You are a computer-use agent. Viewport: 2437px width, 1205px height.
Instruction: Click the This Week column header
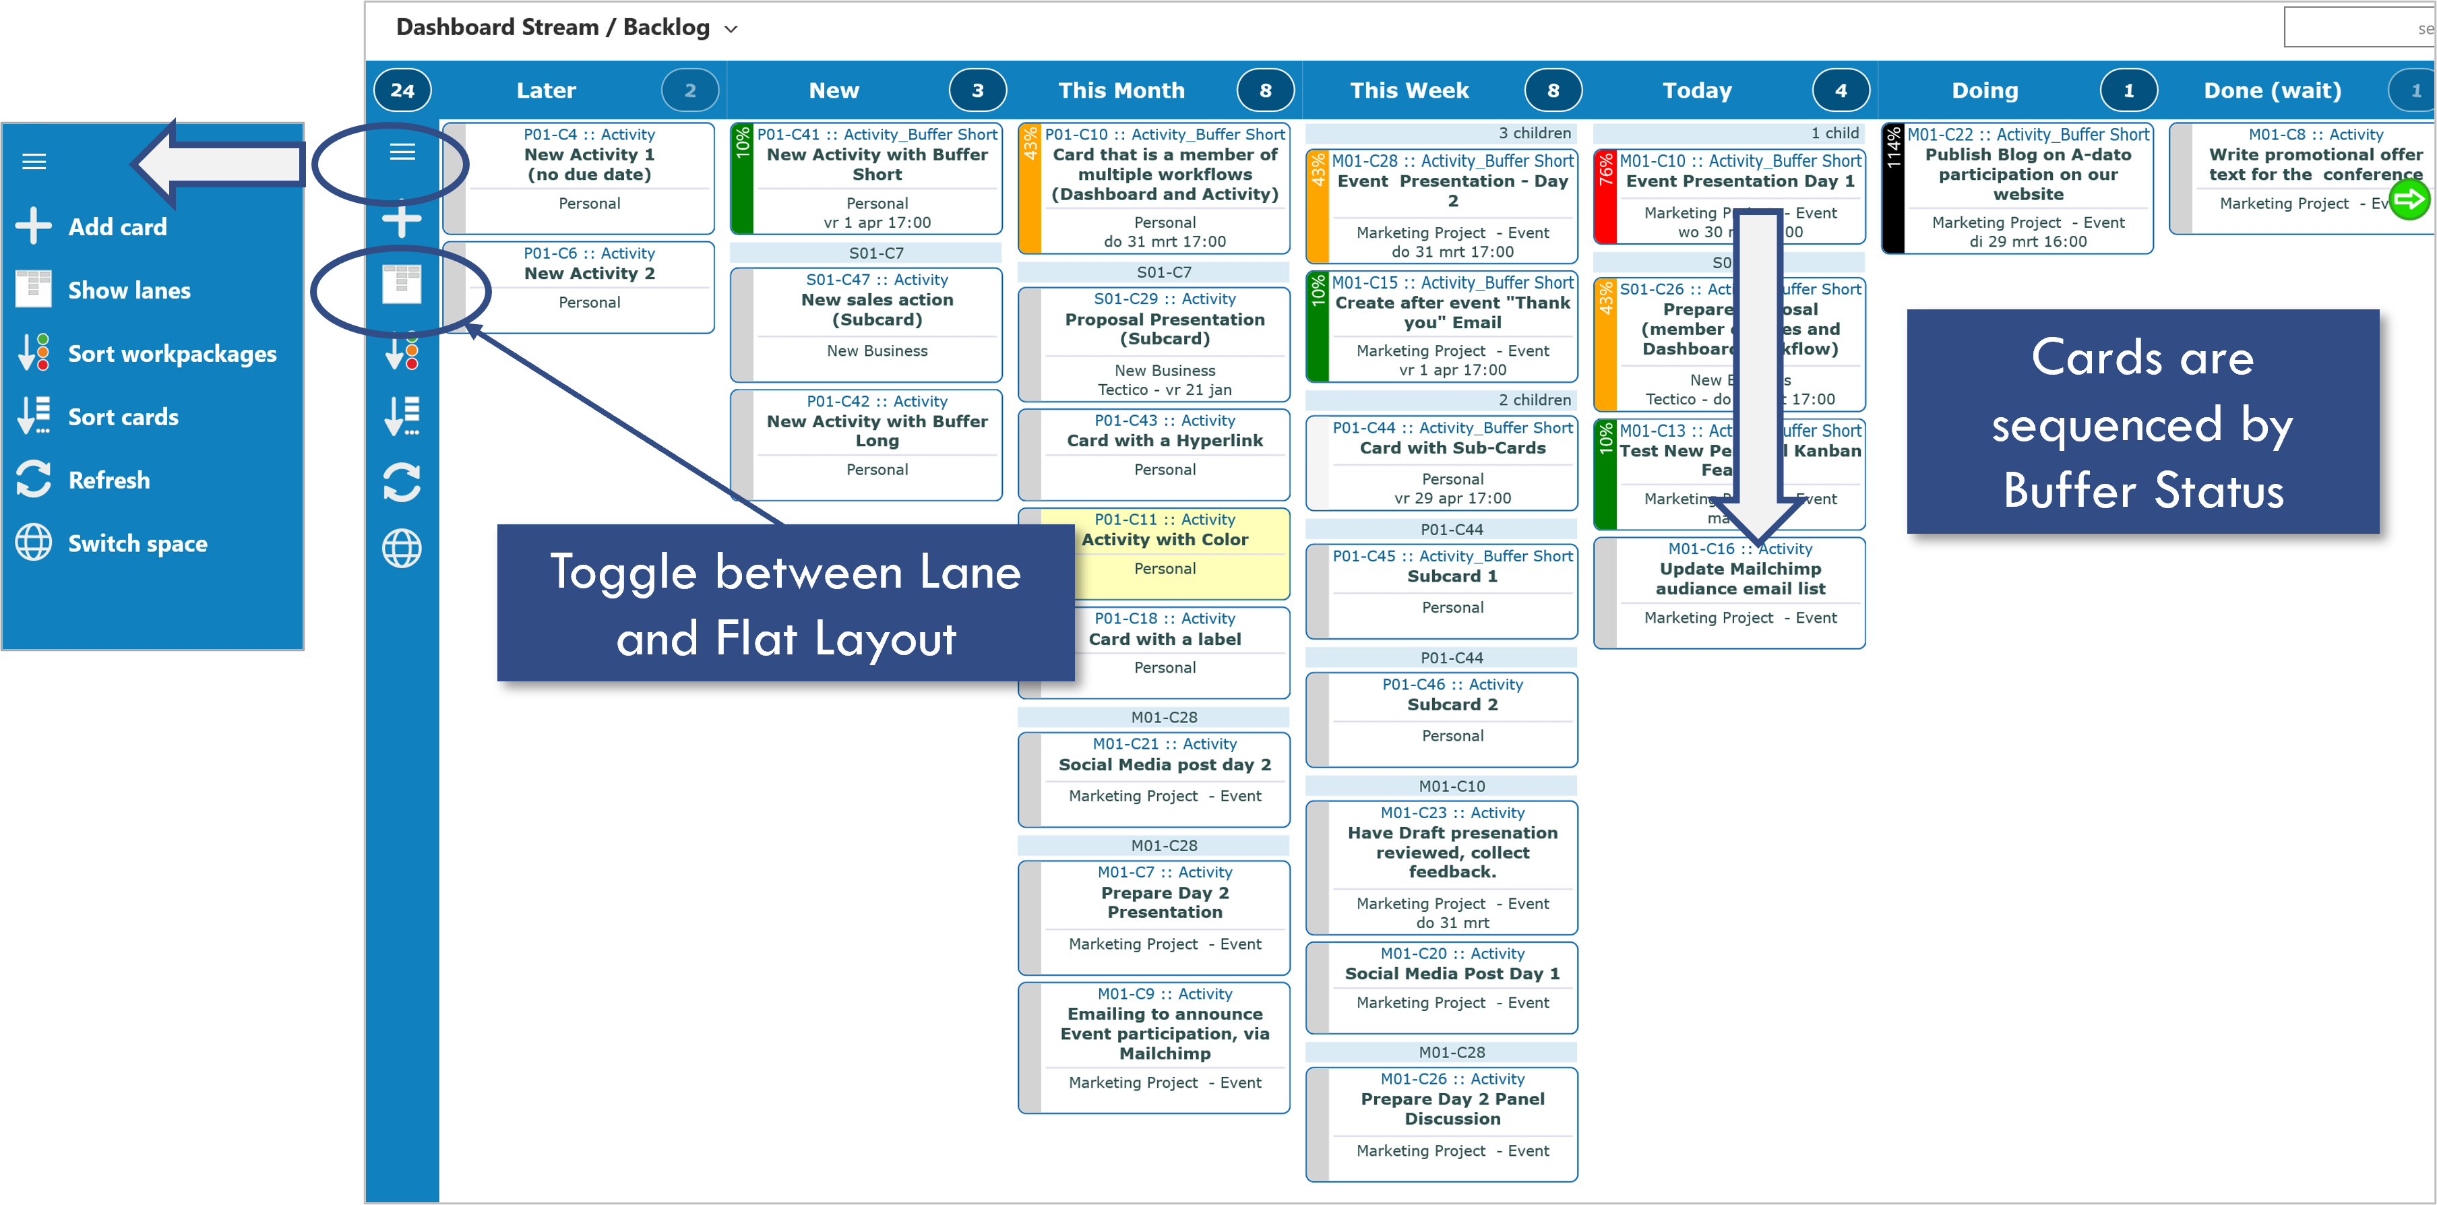click(1409, 91)
